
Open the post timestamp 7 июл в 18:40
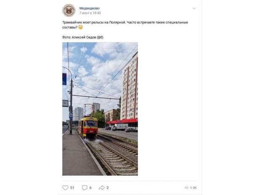[x=90, y=13]
